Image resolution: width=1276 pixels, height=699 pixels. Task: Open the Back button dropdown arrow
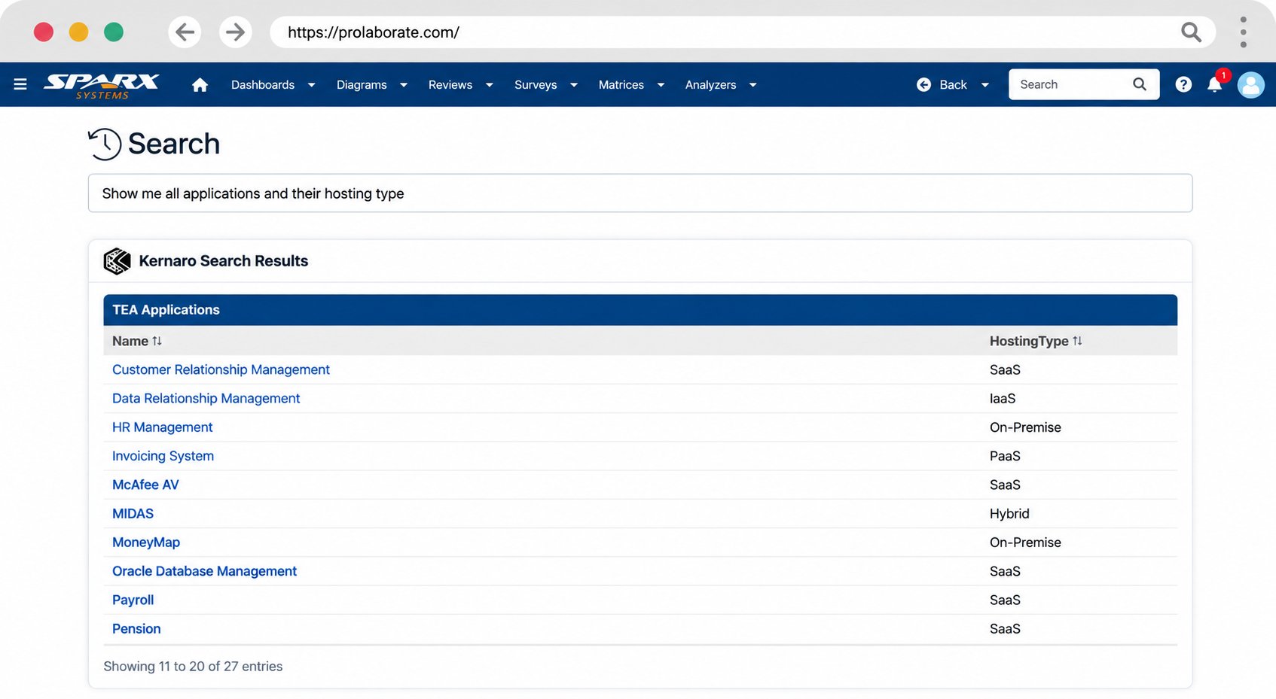(x=984, y=85)
